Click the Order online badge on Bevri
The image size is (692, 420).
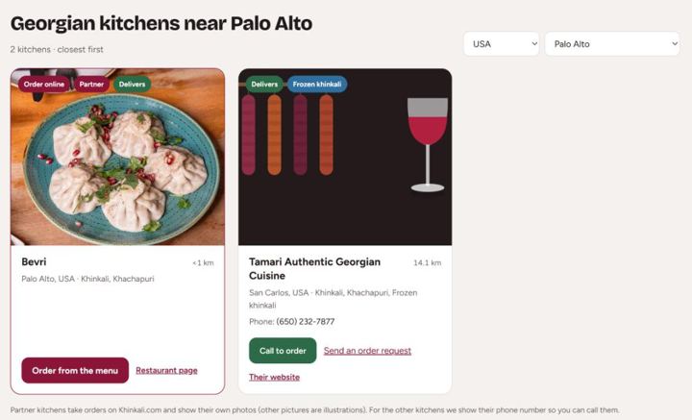43,84
